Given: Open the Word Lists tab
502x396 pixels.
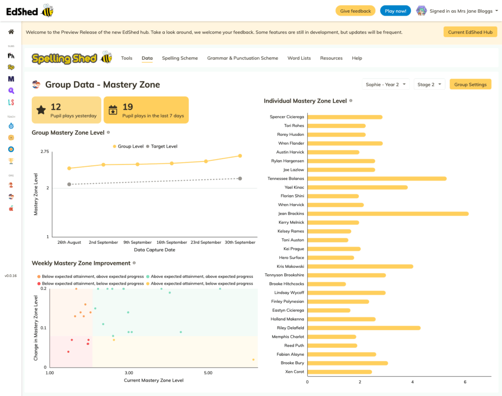Looking at the screenshot, I should [299, 58].
